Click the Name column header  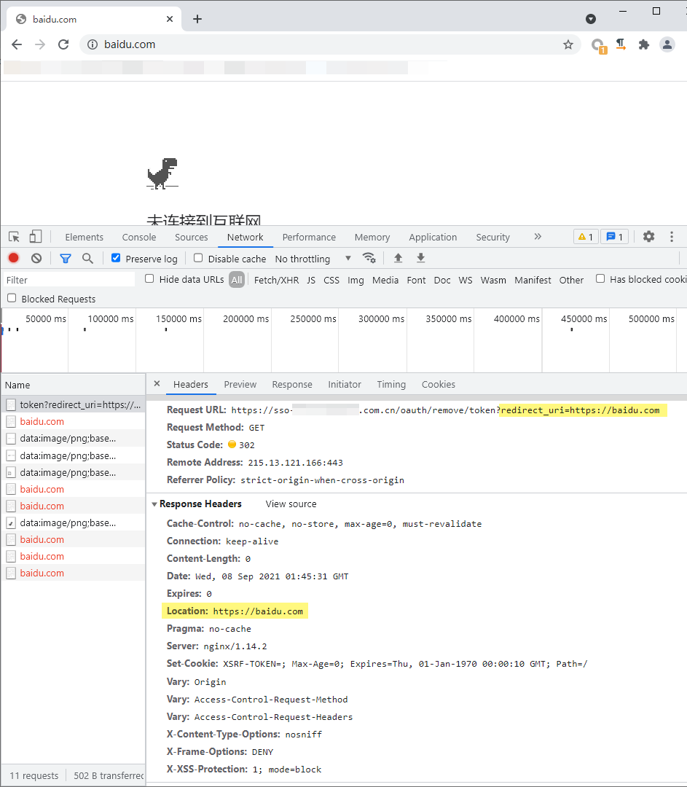pos(74,385)
